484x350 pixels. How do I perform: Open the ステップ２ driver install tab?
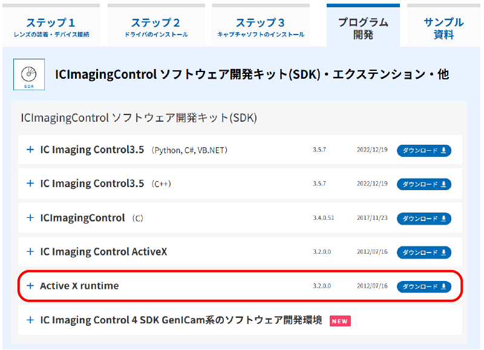155,27
